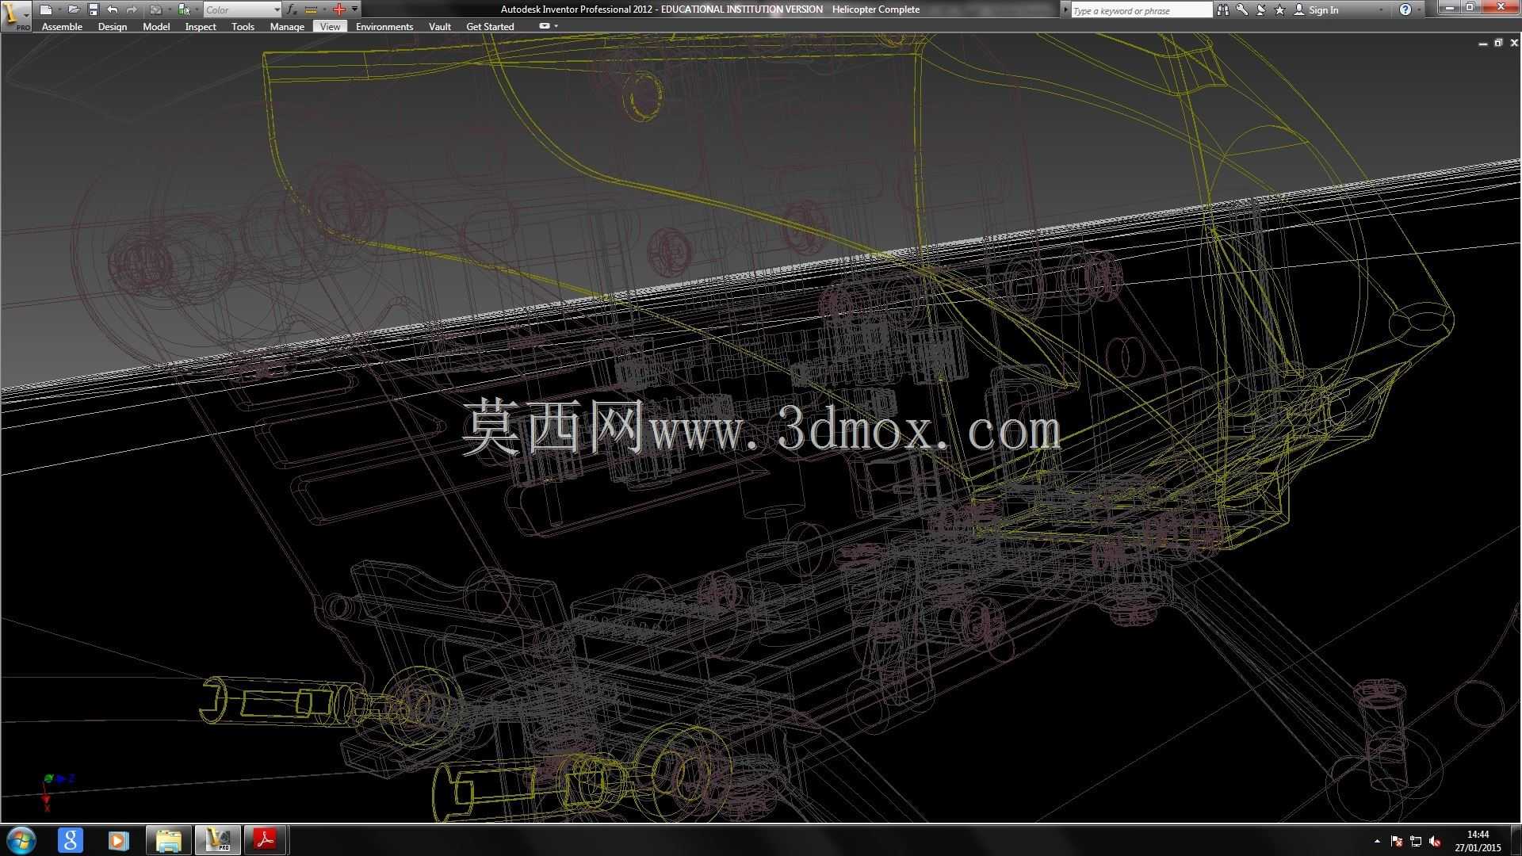Expand the search box arrow
The image size is (1522, 856).
tap(1065, 10)
